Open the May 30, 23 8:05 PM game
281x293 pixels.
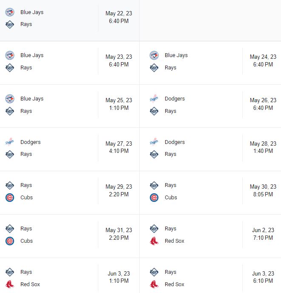[210, 192]
